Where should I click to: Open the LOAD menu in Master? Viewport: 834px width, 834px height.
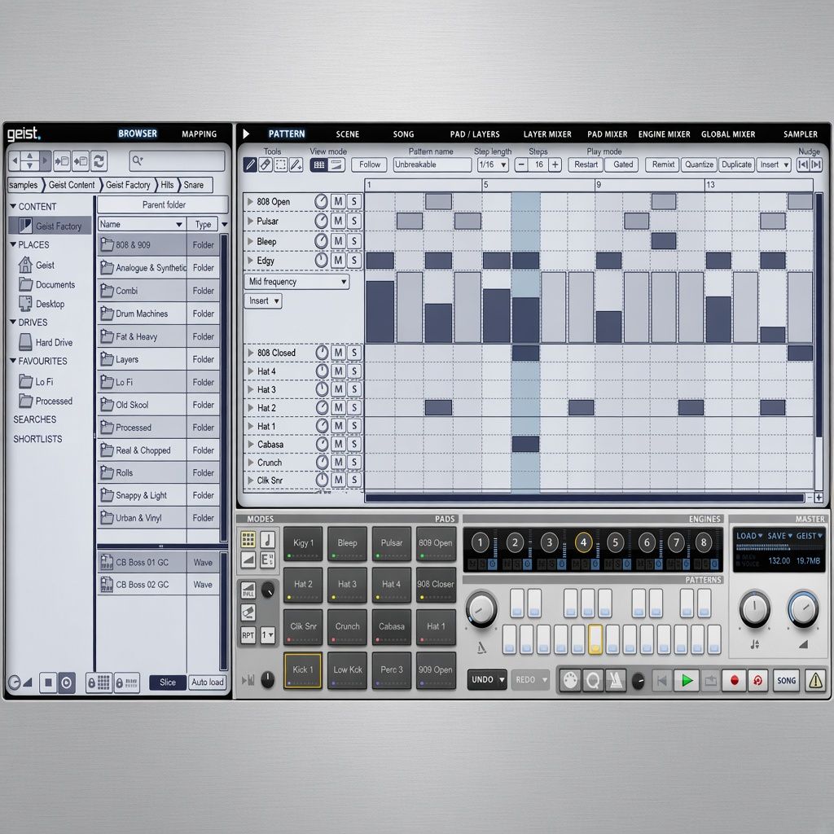click(x=749, y=536)
